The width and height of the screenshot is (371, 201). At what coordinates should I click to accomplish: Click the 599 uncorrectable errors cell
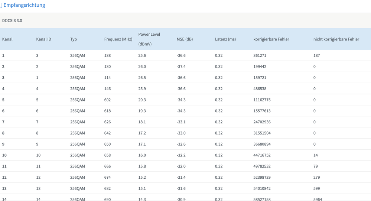tap(316, 188)
